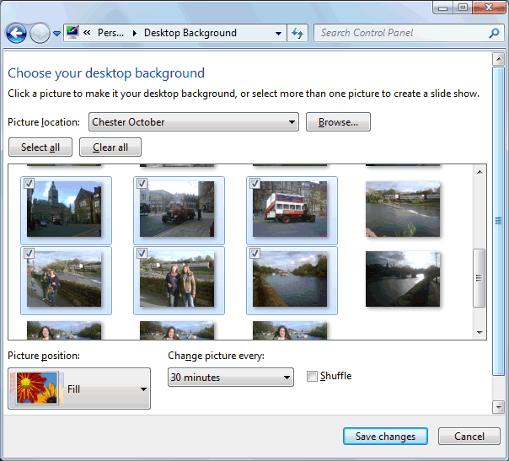Image resolution: width=509 pixels, height=461 pixels.
Task: Click the search magnifier icon
Action: point(495,33)
